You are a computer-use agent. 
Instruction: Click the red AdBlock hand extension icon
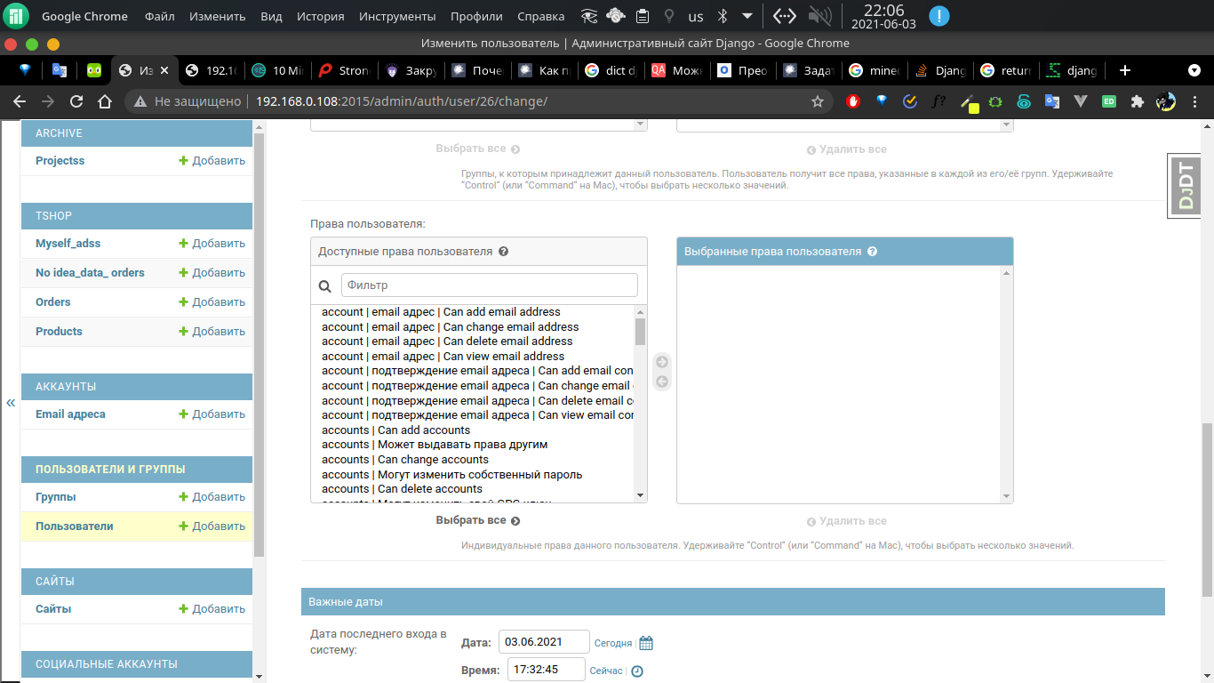click(x=854, y=101)
